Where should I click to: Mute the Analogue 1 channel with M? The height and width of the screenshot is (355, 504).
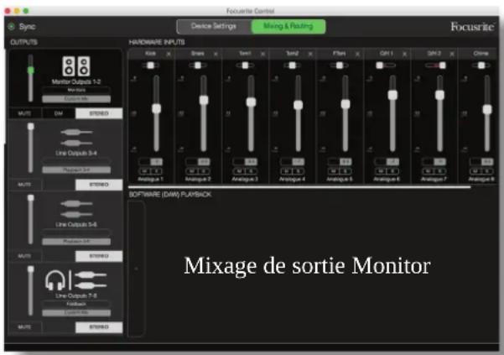click(145, 171)
